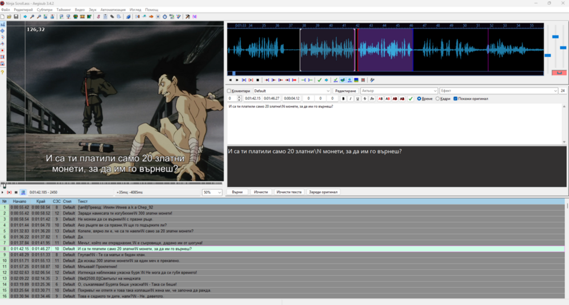Apply underline formatting to subtitle
Image resolution: width=569 pixels, height=305 pixels.
(x=358, y=98)
